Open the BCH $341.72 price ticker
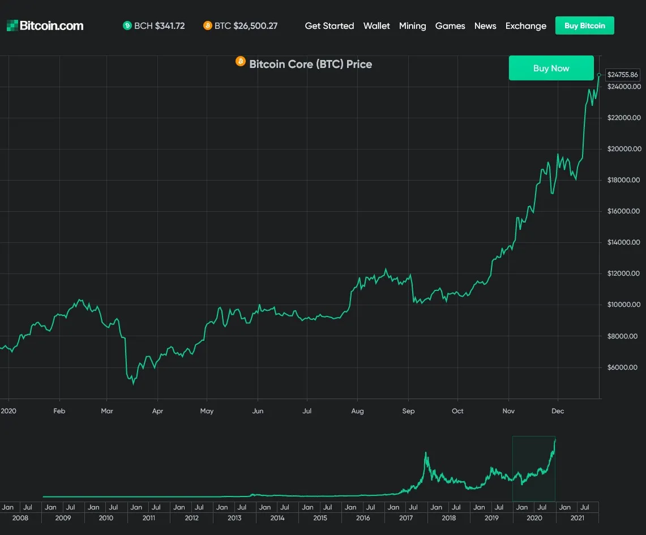The width and height of the screenshot is (646, 535). click(x=154, y=25)
